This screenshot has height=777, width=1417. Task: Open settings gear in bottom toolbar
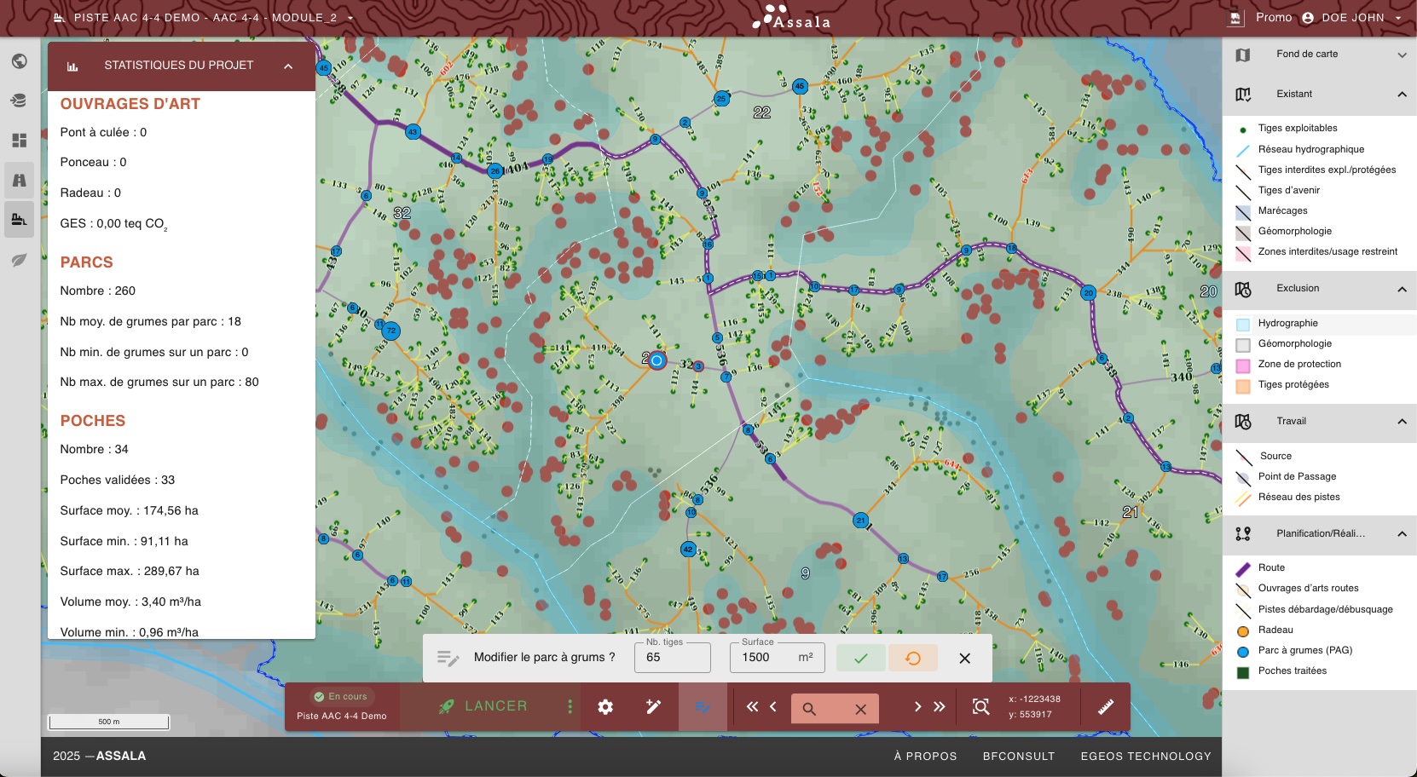pyautogui.click(x=605, y=707)
